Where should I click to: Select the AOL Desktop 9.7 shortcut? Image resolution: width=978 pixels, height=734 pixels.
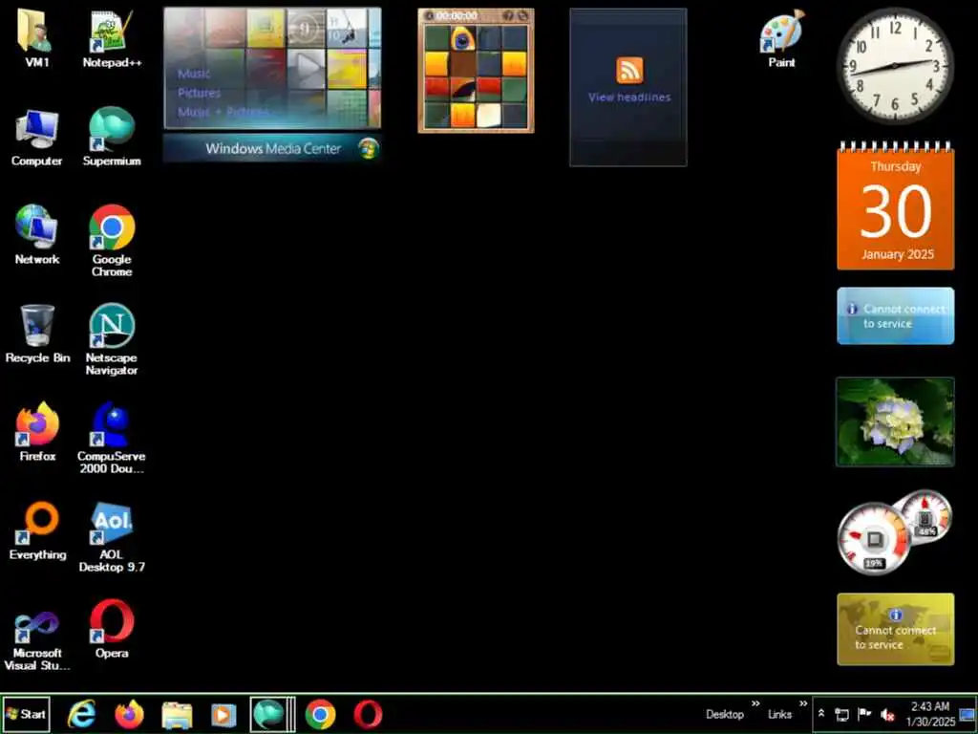112,537
